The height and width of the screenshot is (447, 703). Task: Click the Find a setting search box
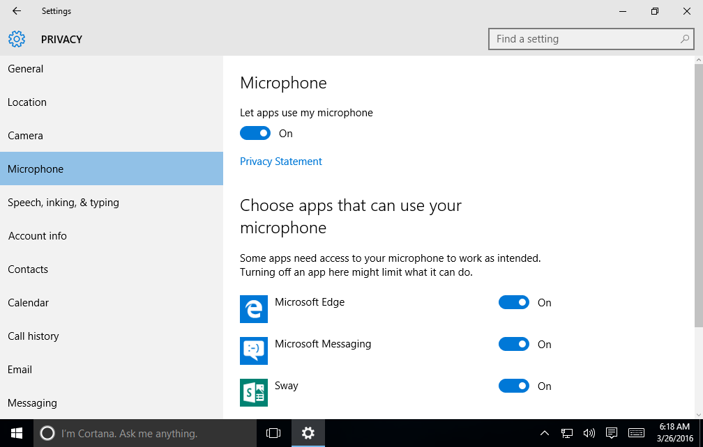tap(591, 39)
